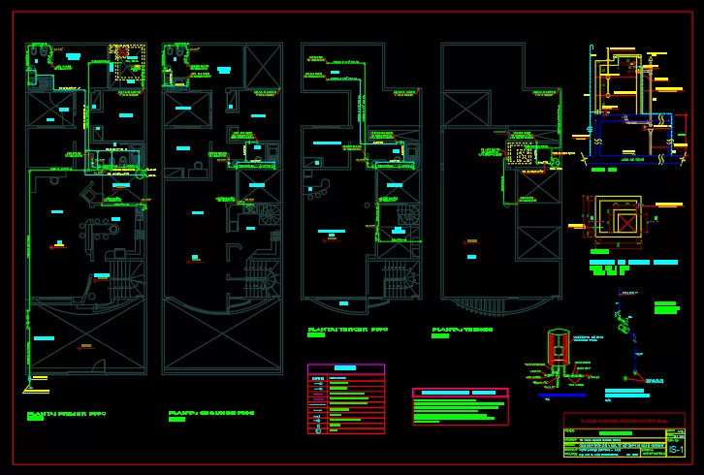Select the cyan header of the symbol legend table

(x=345, y=368)
